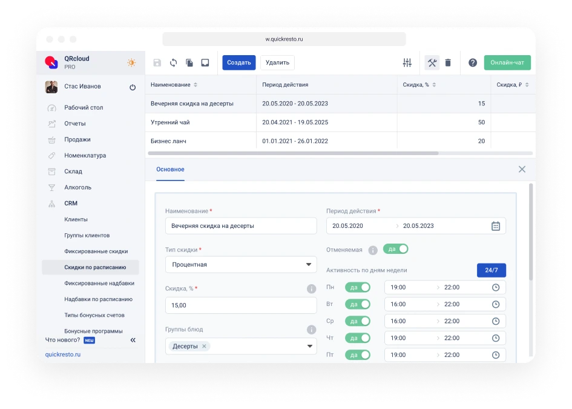572x409 pixels.
Task: Open the calendar picker for Период действия
Action: (x=495, y=225)
